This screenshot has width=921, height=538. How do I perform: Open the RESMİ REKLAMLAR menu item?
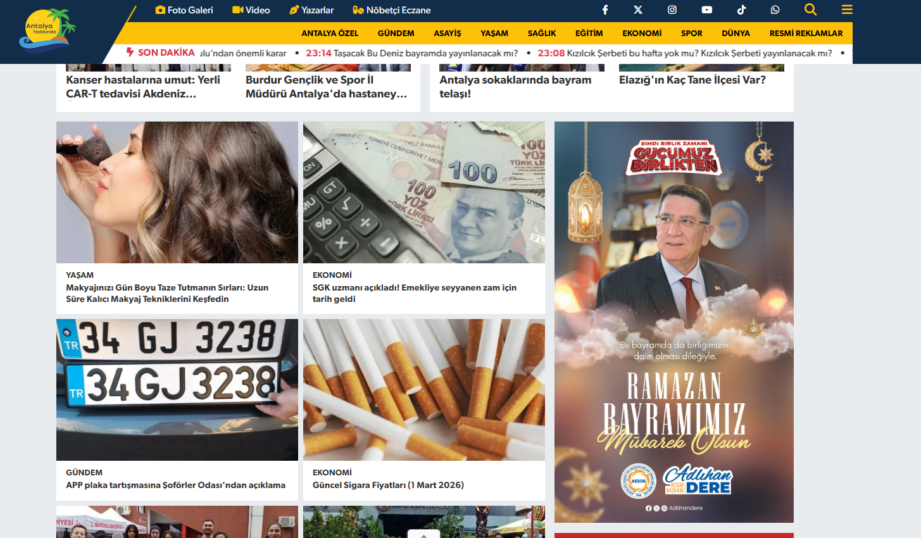point(806,34)
